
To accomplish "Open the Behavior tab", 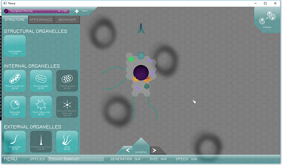I will 67,20.
